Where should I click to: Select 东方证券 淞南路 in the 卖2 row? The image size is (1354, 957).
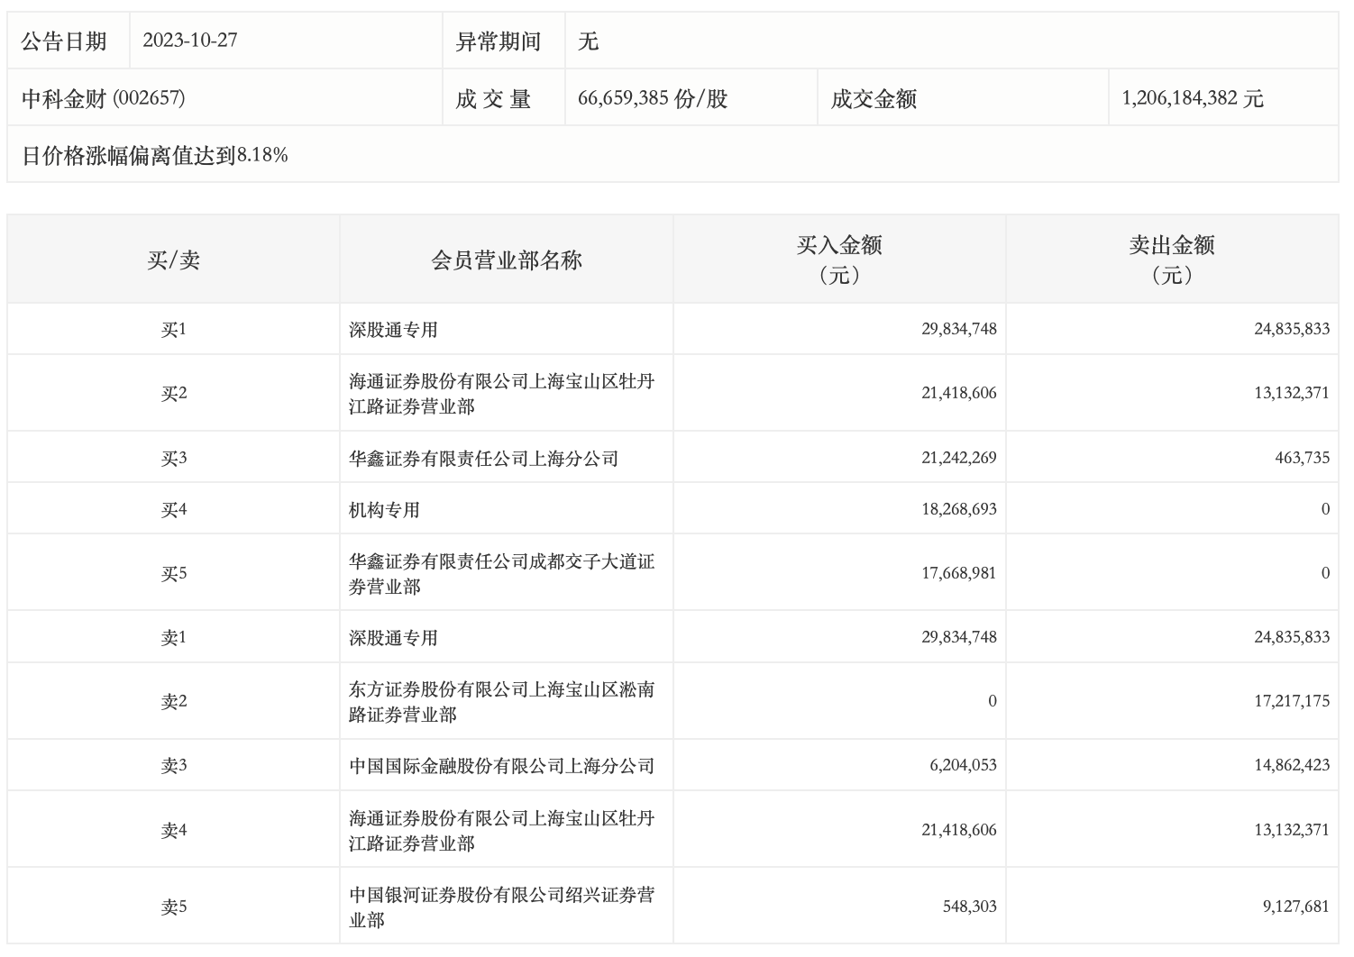(x=501, y=702)
